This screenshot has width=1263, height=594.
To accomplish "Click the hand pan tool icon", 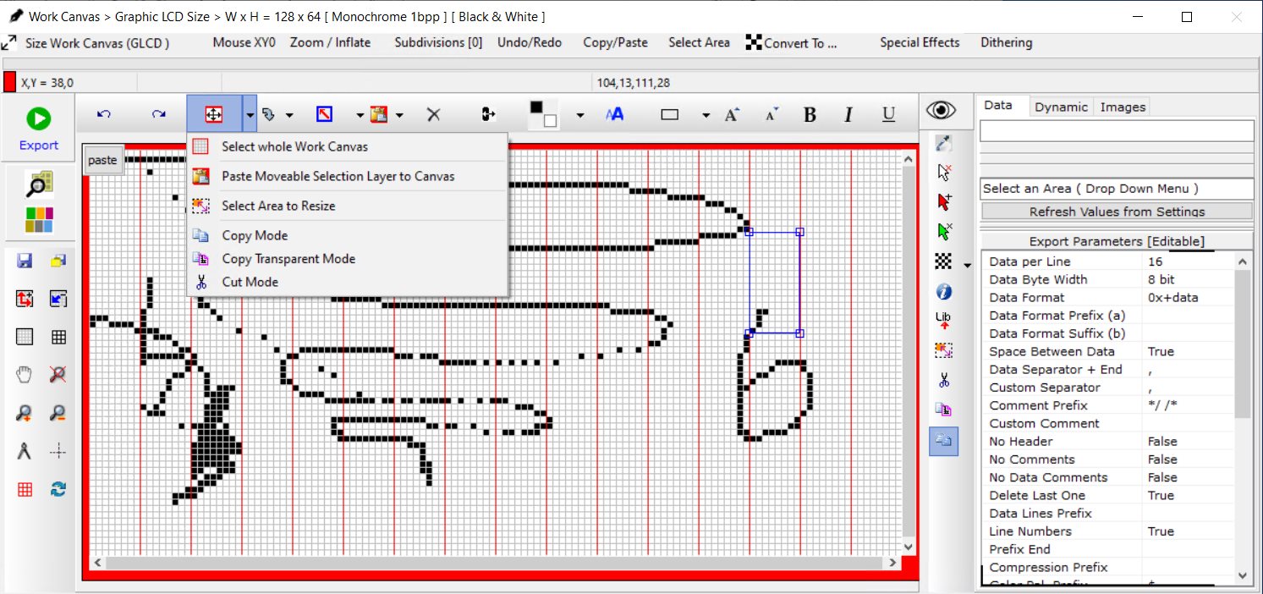I will pyautogui.click(x=25, y=375).
